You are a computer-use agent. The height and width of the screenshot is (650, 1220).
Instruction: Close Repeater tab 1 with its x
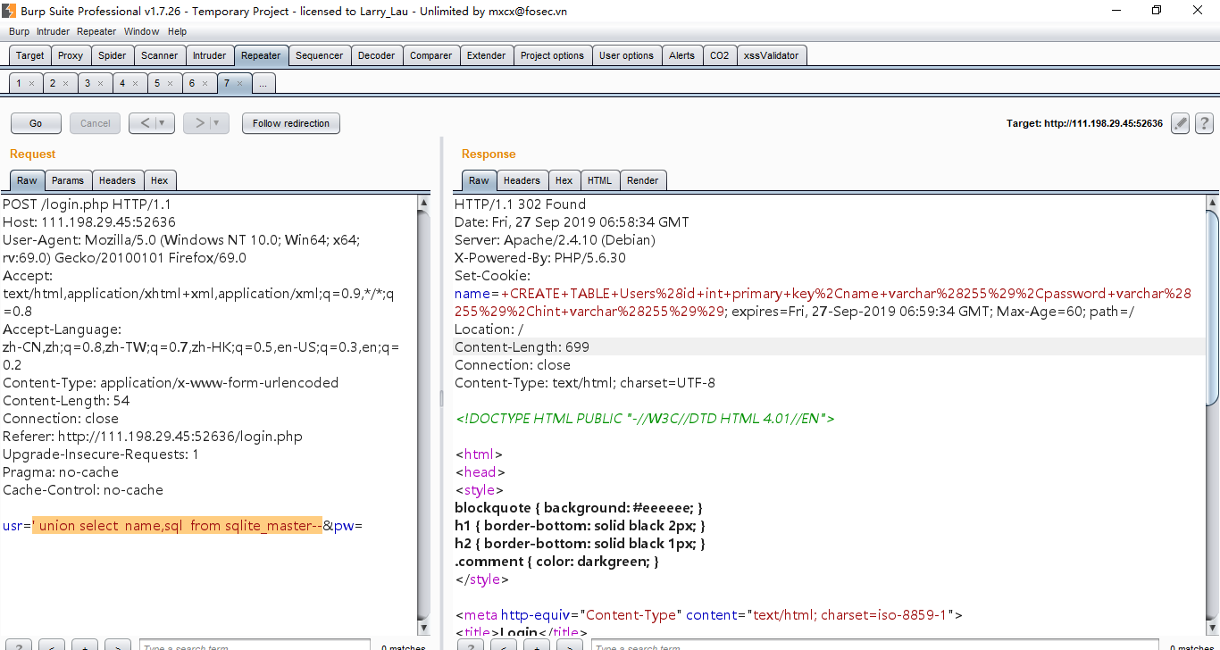click(x=31, y=83)
